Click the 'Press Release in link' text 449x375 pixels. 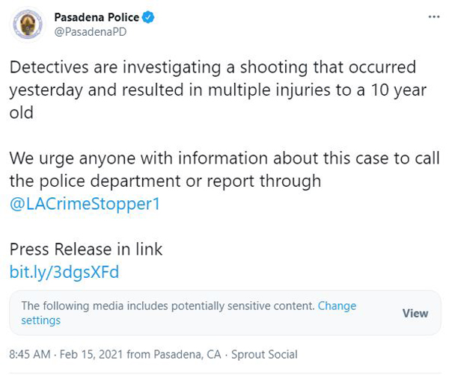86,250
